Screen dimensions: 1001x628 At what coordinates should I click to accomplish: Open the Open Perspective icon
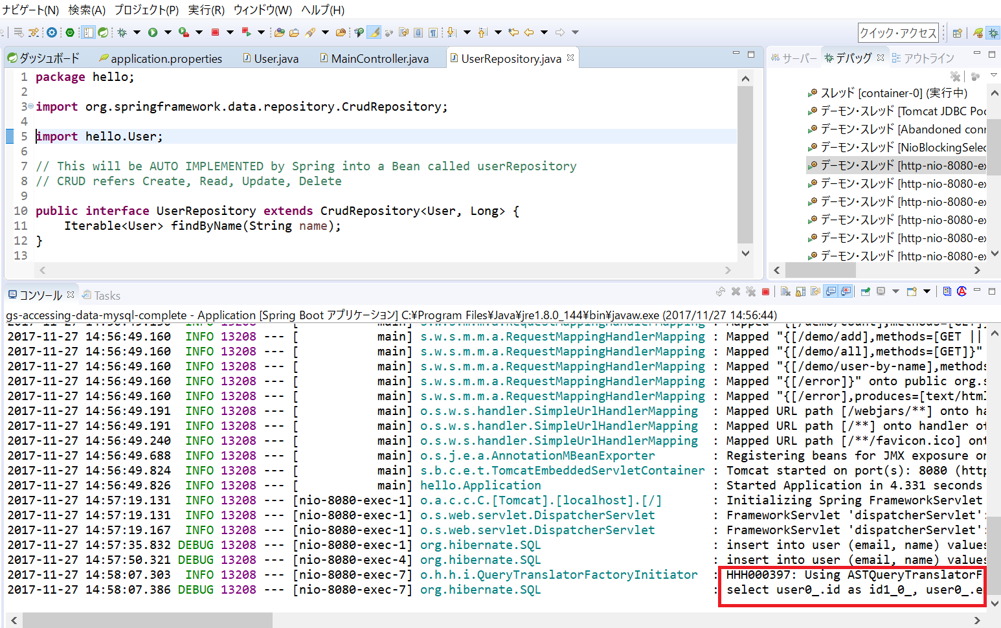(958, 33)
